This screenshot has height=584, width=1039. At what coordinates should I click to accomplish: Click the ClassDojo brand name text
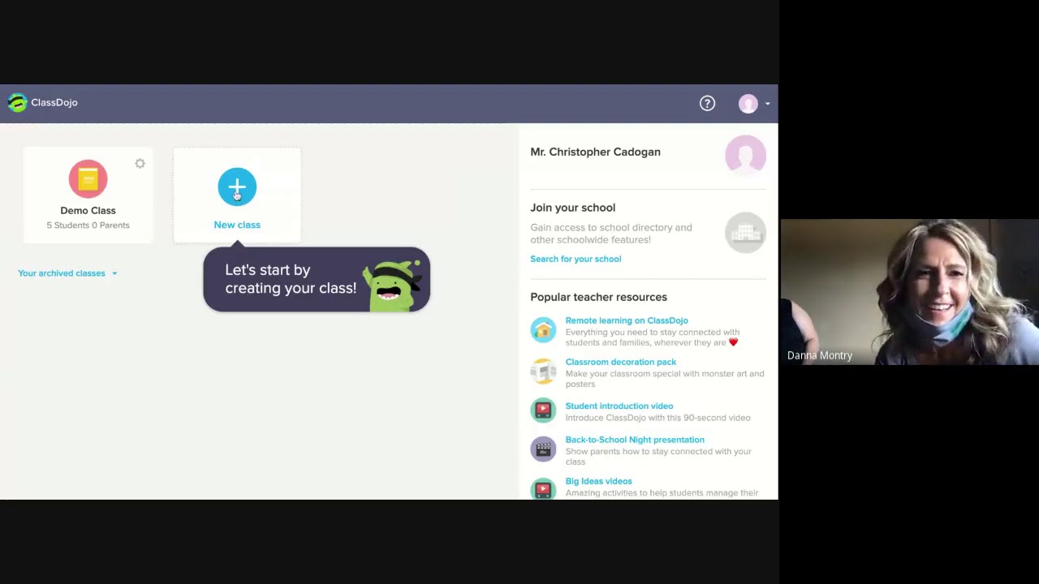(x=54, y=103)
